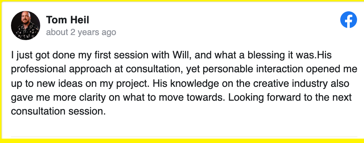Click the words 'creative industry' in the review
The height and width of the screenshot is (143, 364).
pos(291,84)
